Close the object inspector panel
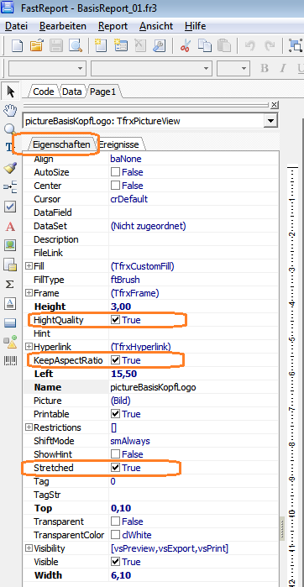Screen dimensions: 304x587 coord(275,105)
